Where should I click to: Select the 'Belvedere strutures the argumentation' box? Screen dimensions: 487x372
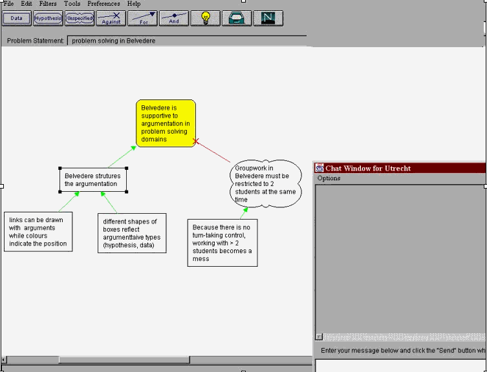coord(93,180)
